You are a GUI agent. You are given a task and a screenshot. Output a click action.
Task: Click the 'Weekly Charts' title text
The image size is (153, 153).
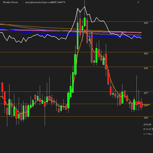pyautogui.click(x=10, y=2)
